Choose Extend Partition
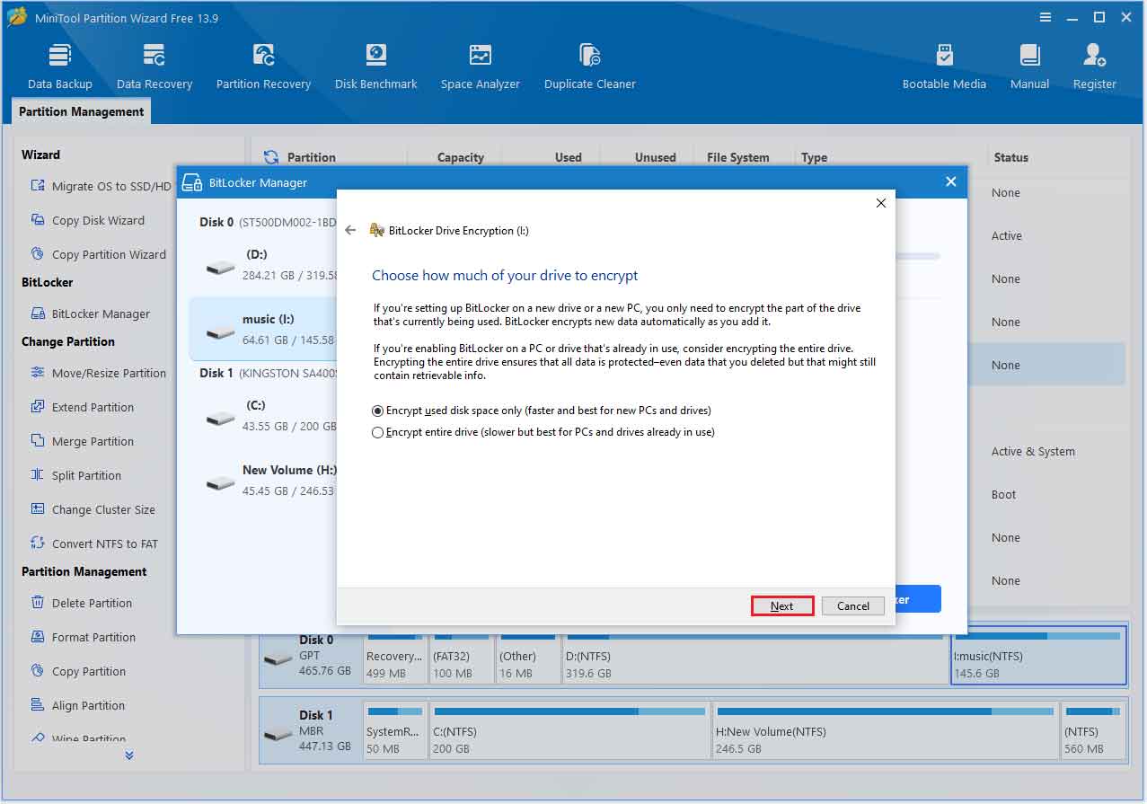Viewport: 1147px width, 804px height. [x=82, y=407]
